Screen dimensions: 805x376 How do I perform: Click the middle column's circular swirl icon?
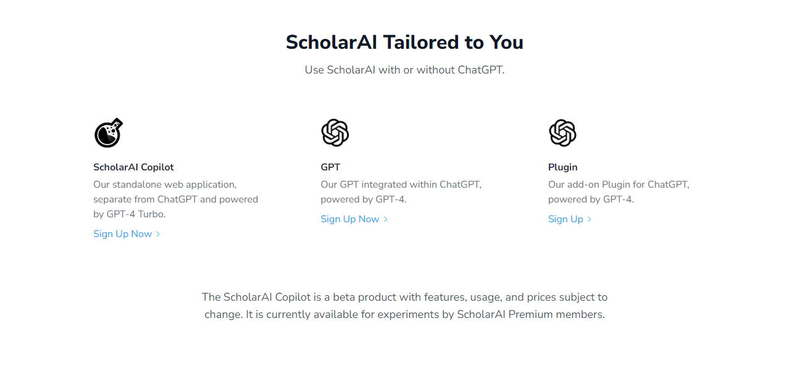335,132
